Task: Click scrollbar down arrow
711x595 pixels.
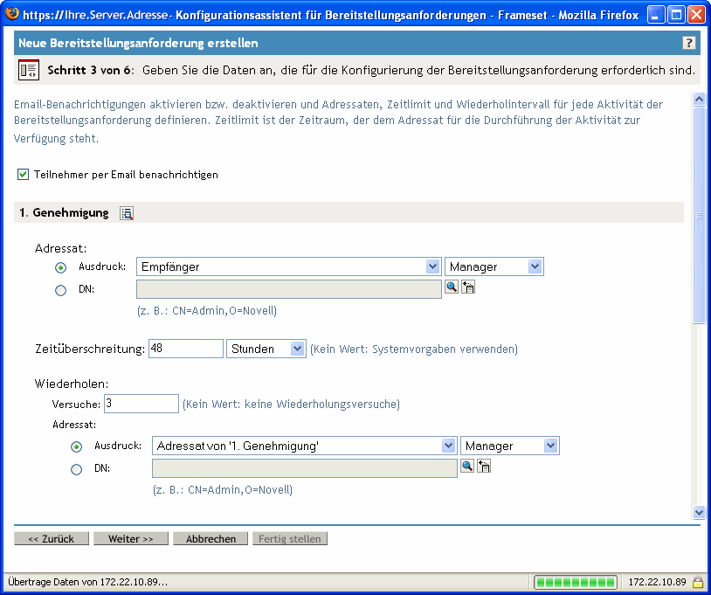Action: tap(699, 513)
